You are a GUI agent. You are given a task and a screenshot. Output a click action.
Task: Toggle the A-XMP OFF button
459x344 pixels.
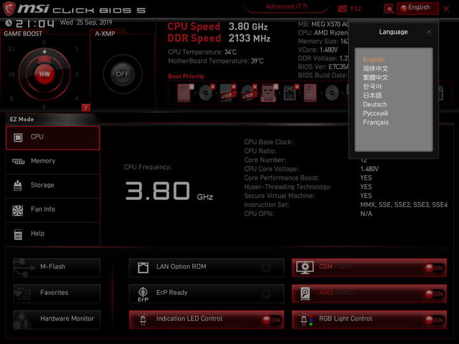click(x=122, y=74)
